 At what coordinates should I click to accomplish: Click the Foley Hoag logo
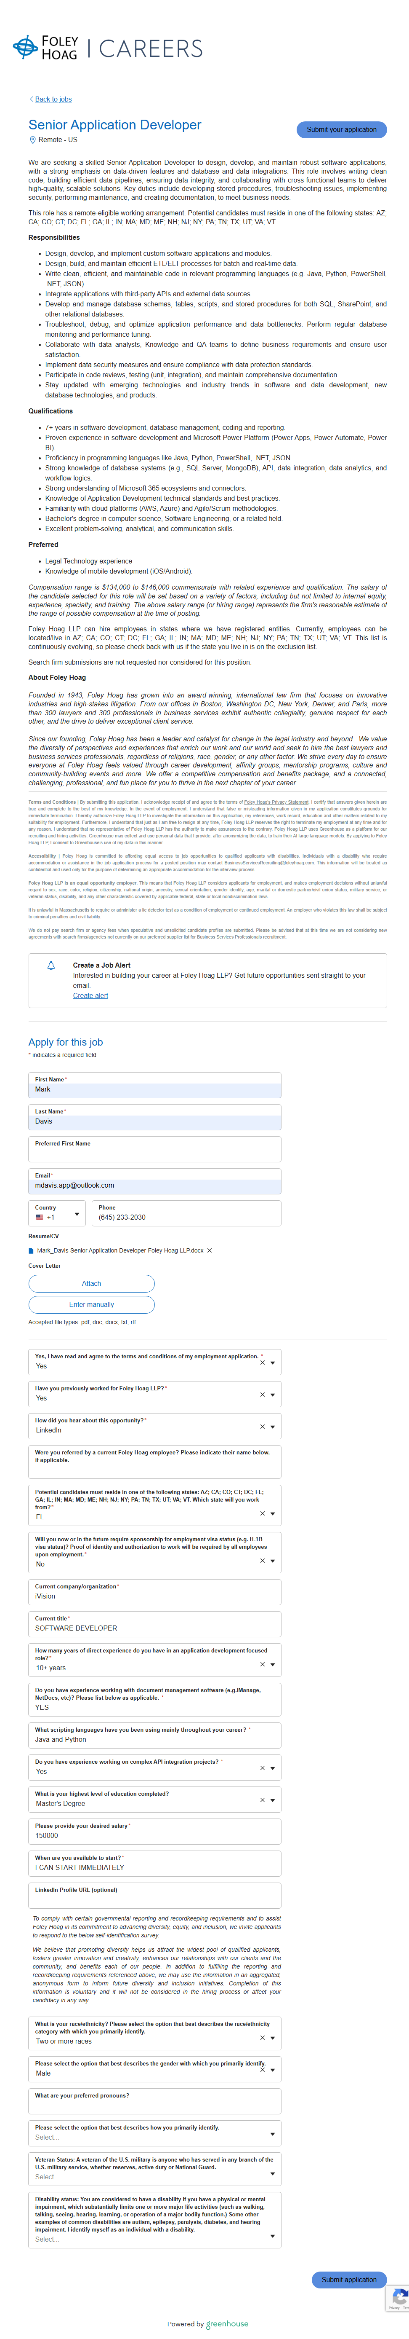click(x=46, y=48)
